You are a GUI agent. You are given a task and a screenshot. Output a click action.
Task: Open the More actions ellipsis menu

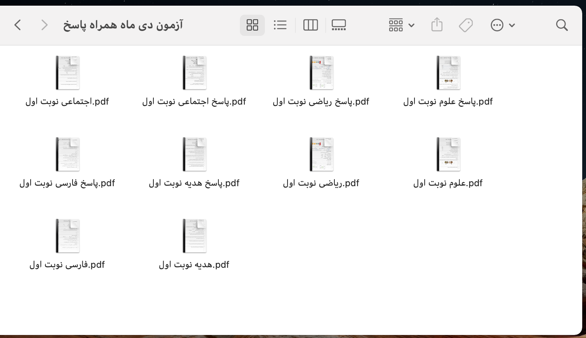click(503, 25)
